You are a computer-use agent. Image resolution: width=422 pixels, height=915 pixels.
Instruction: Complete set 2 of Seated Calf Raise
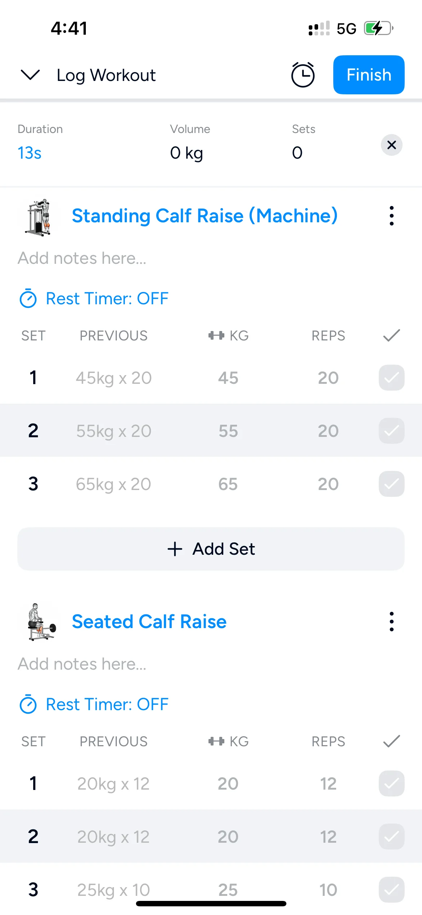tap(391, 837)
